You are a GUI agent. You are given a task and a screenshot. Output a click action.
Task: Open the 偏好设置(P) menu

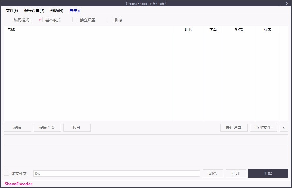click(33, 11)
